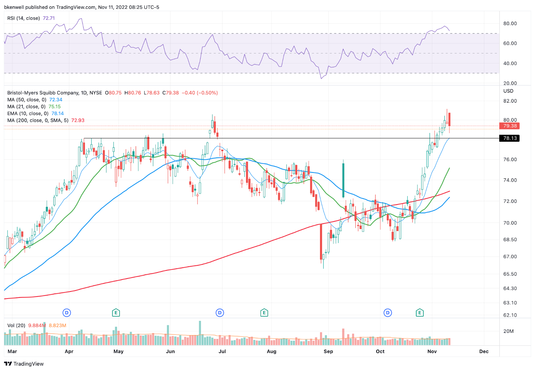Click the EMA 10 value 78.14
This screenshot has height=371, width=535.
tap(58, 114)
